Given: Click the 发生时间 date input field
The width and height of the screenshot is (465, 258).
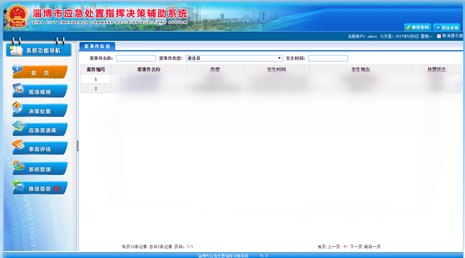Looking at the screenshot, I should tap(328, 58).
